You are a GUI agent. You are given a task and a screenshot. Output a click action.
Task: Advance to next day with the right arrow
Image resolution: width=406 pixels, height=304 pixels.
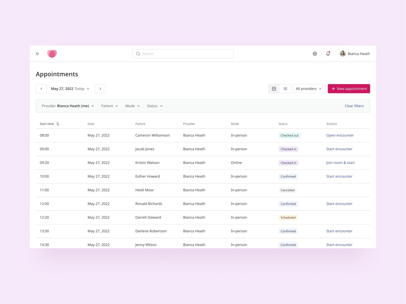[100, 89]
